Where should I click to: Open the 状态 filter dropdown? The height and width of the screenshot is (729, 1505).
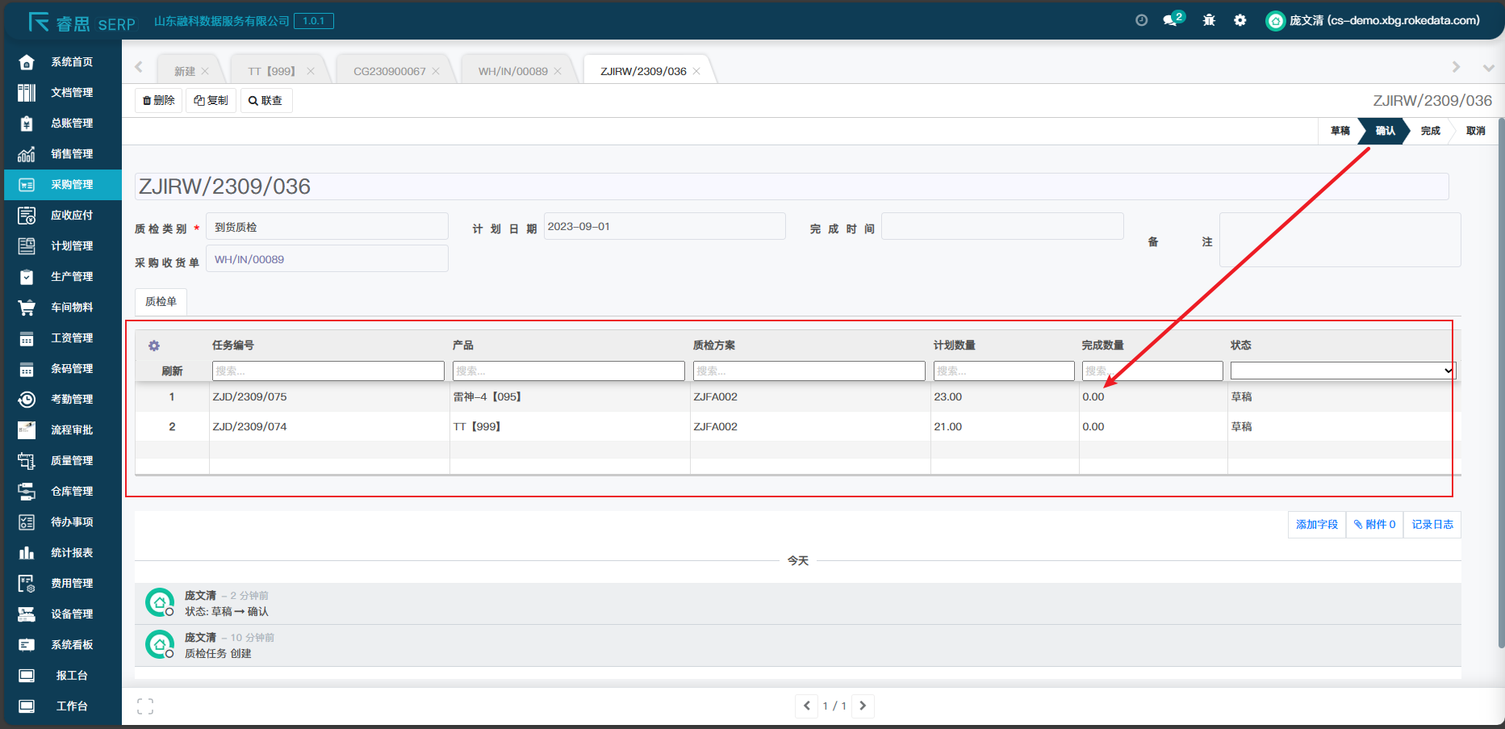pyautogui.click(x=1342, y=371)
